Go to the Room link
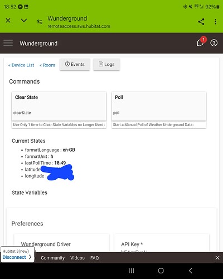Viewport: 223px width, 279px height. [47, 65]
